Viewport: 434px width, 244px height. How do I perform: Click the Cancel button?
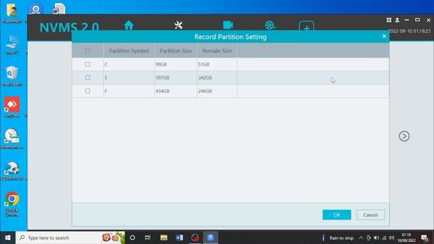click(x=371, y=215)
